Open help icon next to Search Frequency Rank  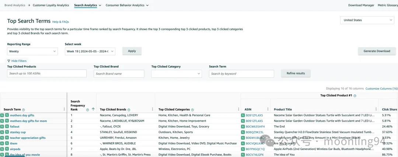pos(88,110)
